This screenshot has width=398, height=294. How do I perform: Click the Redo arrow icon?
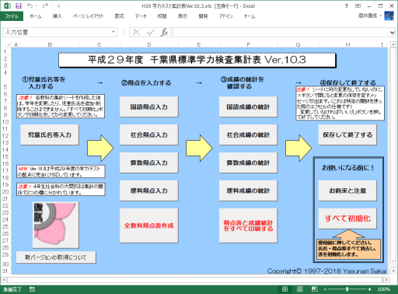(x=45, y=5)
